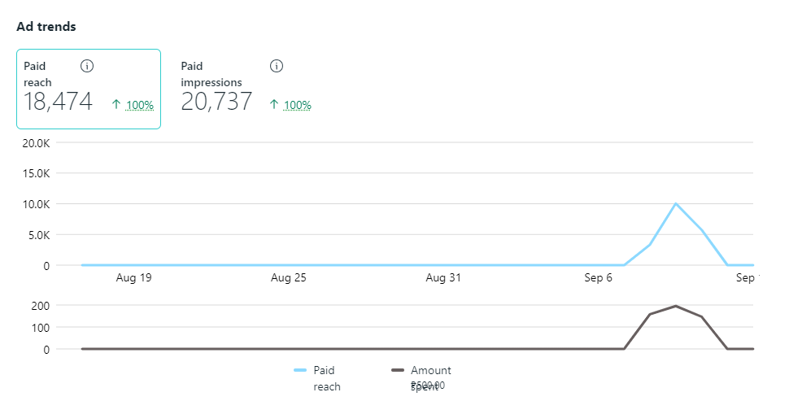Click the green up arrow in Paid reach card
The height and width of the screenshot is (414, 789).
[116, 104]
